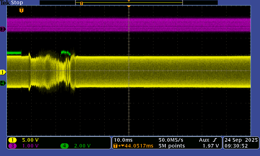This screenshot has width=260, height=156.
Task: Click the Tek logo
Action: tap(5, 3)
